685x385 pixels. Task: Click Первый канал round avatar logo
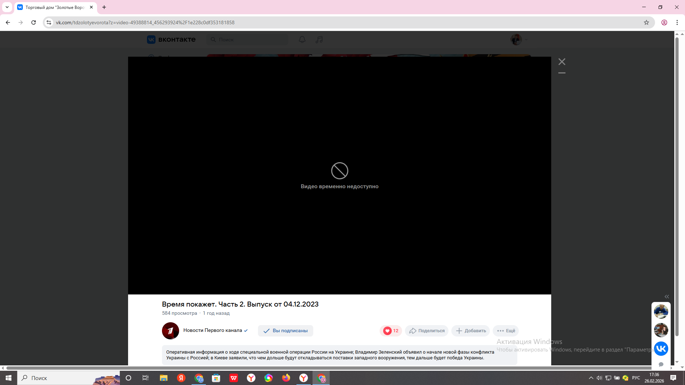(x=171, y=330)
